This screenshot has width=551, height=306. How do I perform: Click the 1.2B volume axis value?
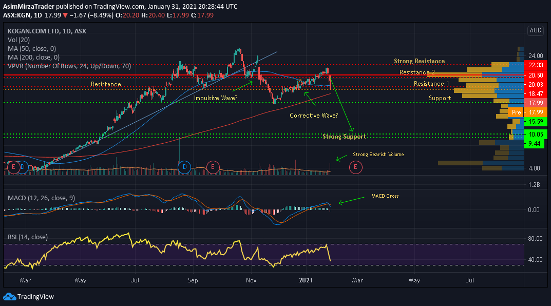coord(534,184)
